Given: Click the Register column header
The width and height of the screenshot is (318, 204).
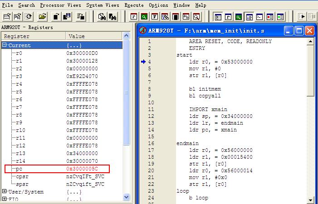Looking at the screenshot, I should pyautogui.click(x=34, y=36).
